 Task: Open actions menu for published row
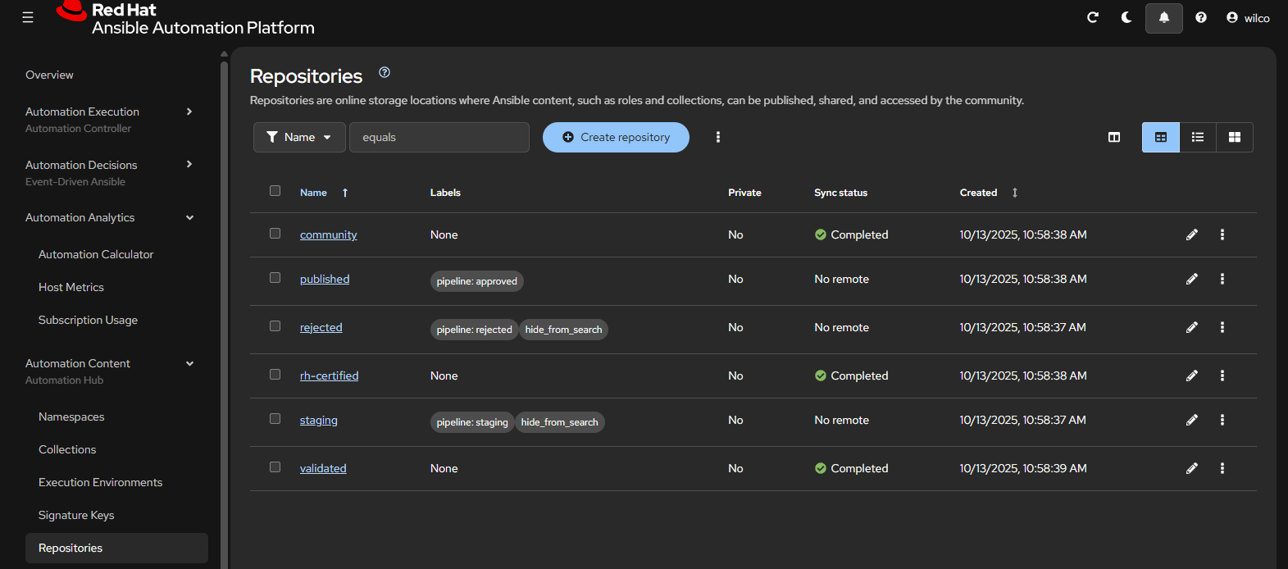click(1222, 279)
